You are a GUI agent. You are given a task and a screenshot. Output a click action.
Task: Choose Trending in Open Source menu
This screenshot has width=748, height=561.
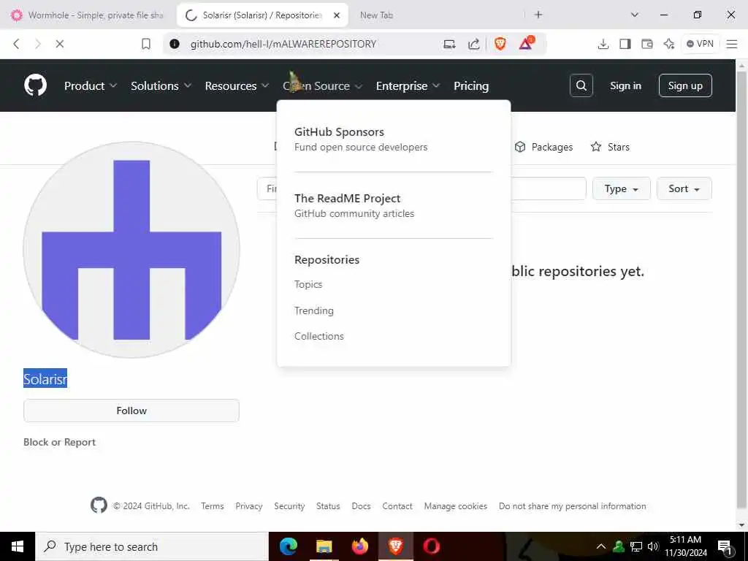314,310
